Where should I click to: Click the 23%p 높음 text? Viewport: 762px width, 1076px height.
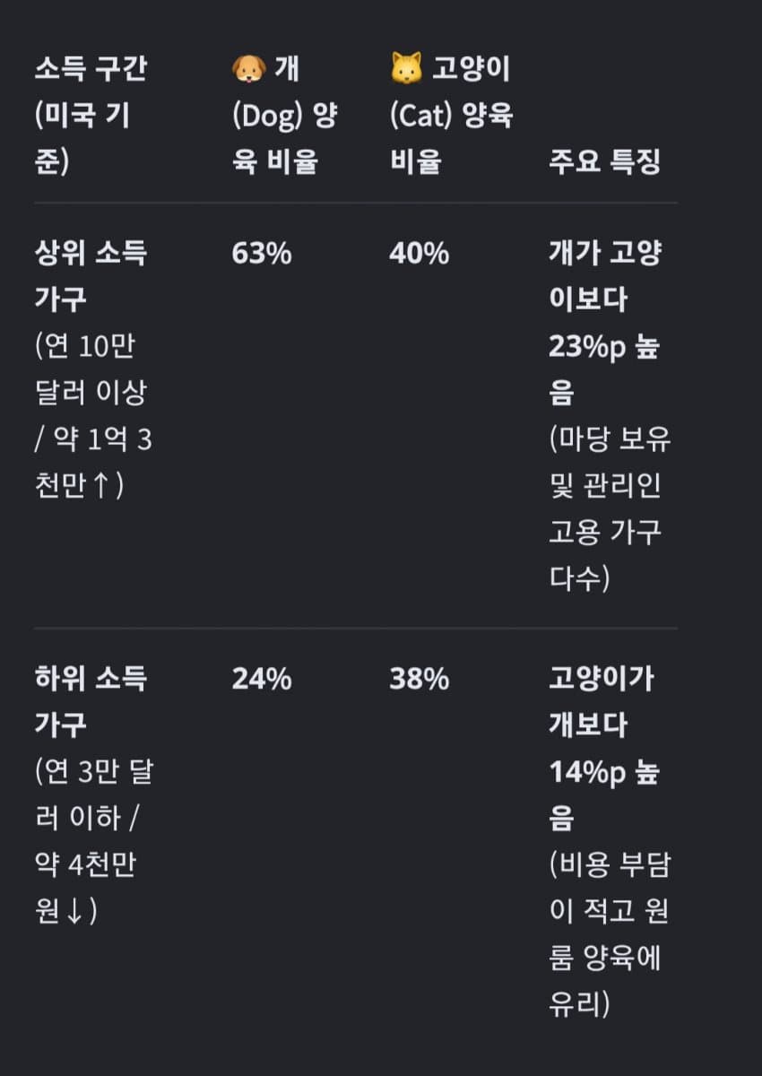point(603,369)
